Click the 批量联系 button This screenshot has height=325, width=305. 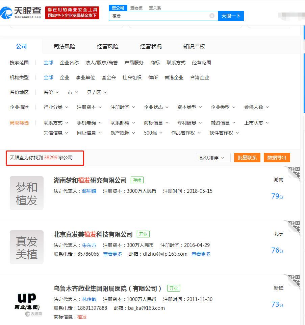[247, 158]
